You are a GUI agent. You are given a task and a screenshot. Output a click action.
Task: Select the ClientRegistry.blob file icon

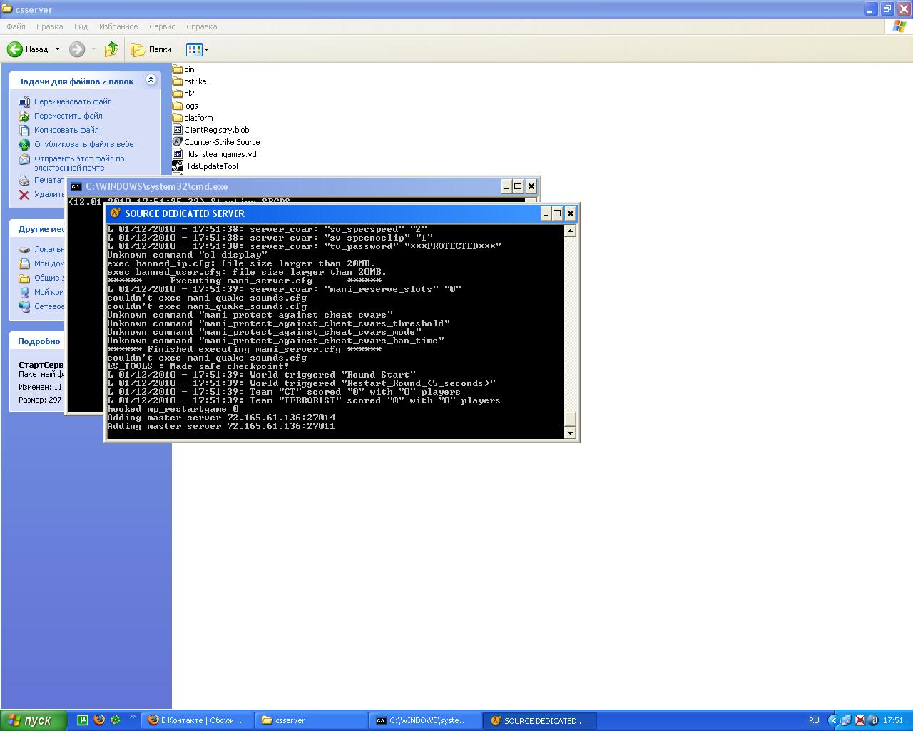click(x=178, y=130)
